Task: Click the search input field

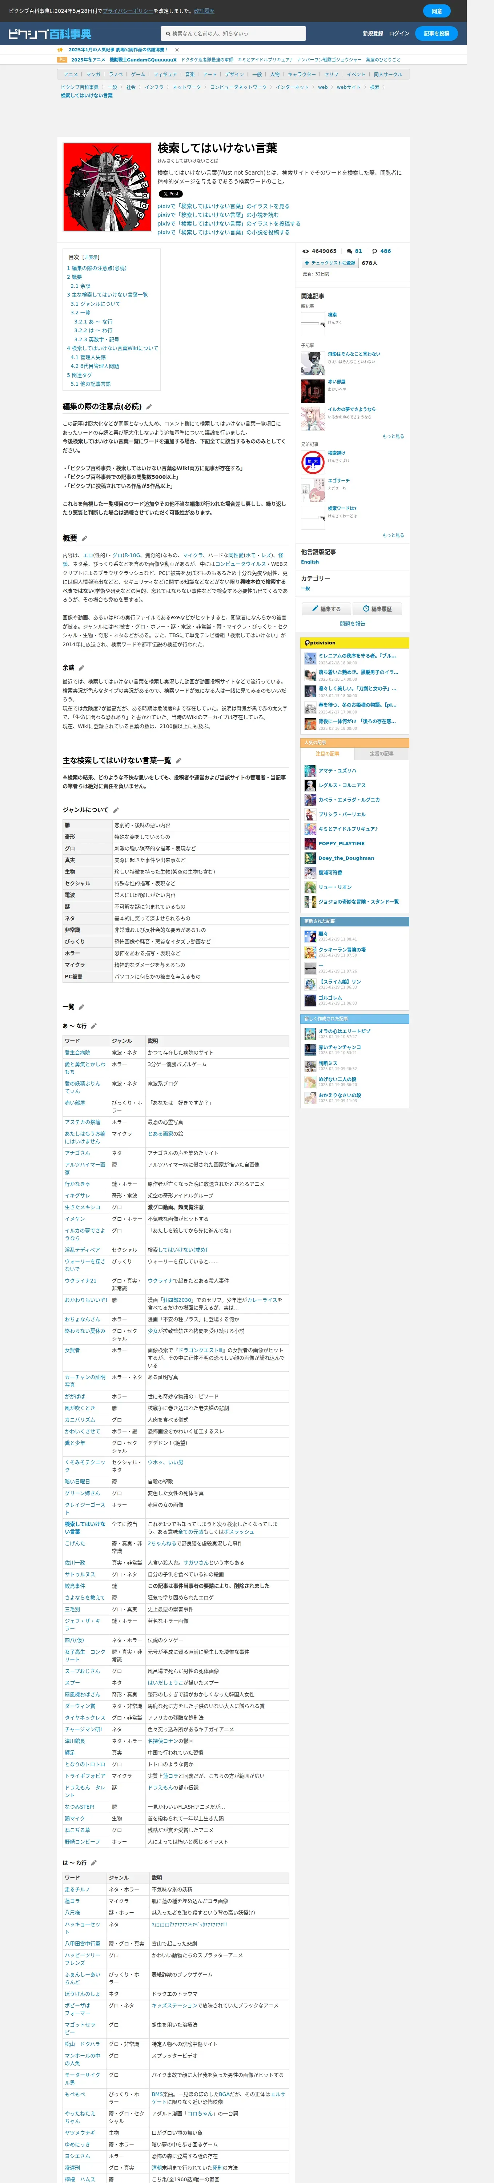Action: pos(233,34)
